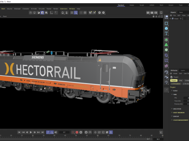Image resolution: width=189 pixels, height=141 pixels.
Task: Select the Text spline tool
Action: tap(166, 33)
